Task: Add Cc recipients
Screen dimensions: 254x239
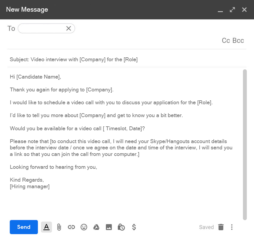Action: pos(226,41)
